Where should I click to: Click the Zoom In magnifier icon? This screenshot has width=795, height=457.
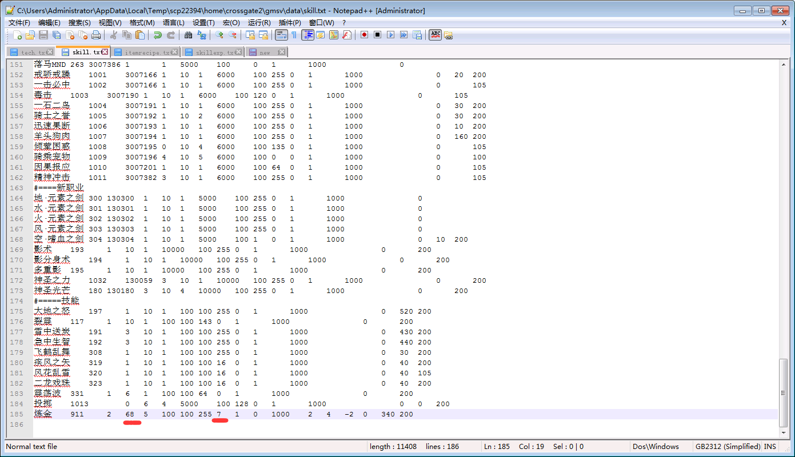point(219,35)
